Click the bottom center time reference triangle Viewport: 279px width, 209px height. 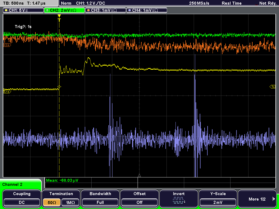(x=139, y=176)
